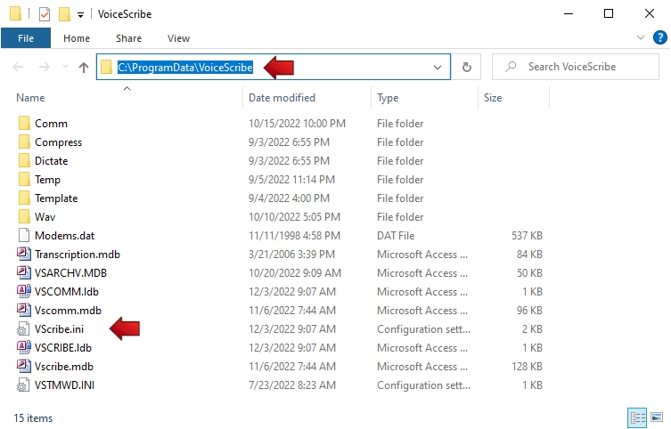
Task: Select the VSARCHV.MDB Access icon
Action: (23, 272)
